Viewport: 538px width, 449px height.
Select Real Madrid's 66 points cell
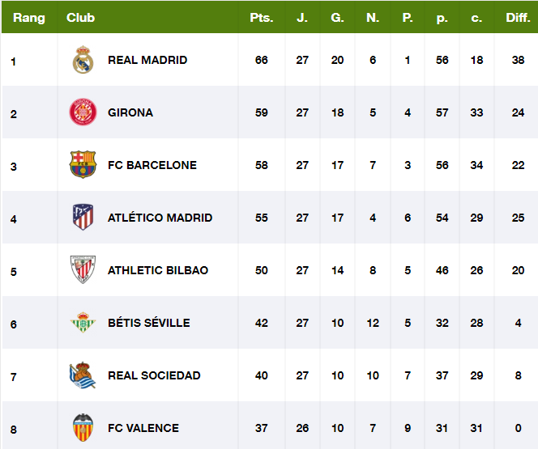262,60
